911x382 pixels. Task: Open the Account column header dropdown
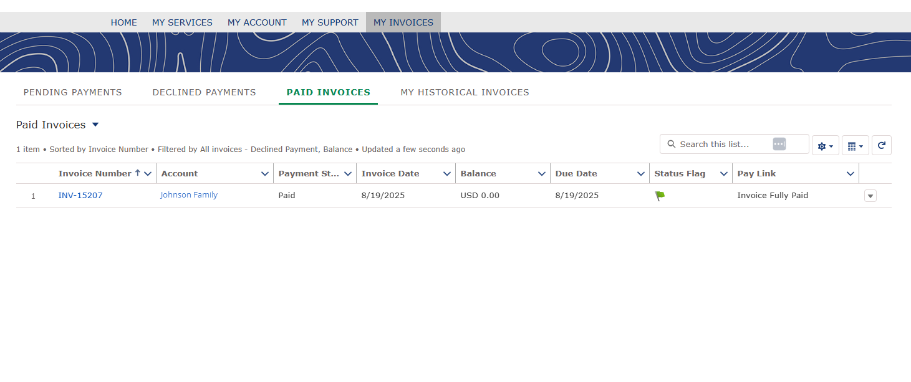point(266,173)
